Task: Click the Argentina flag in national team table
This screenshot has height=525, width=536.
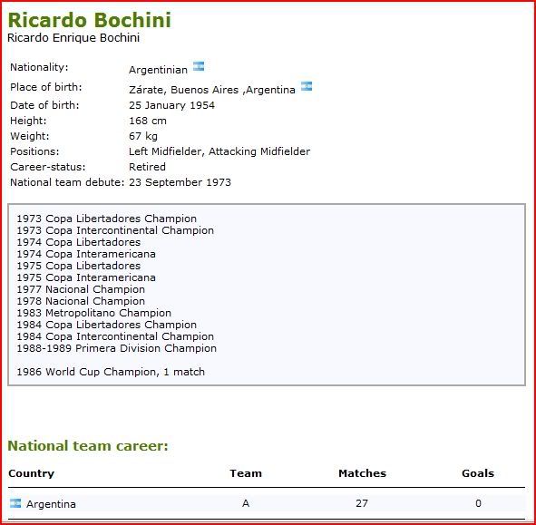Action: 15,503
